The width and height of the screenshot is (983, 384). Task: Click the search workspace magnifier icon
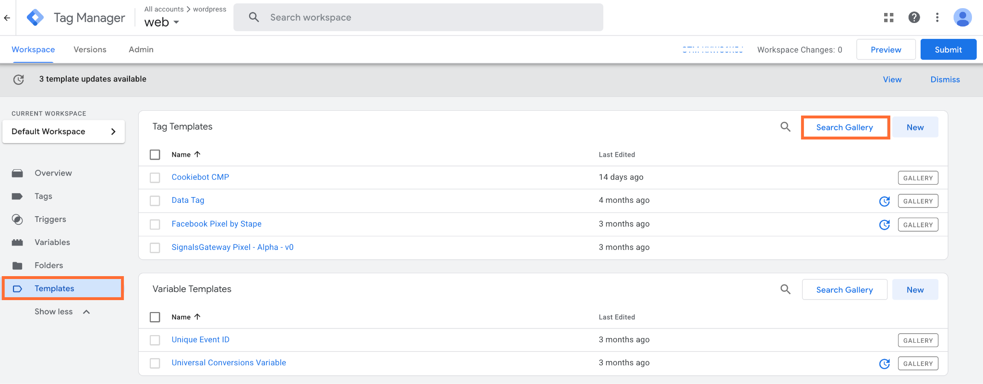[x=254, y=17]
